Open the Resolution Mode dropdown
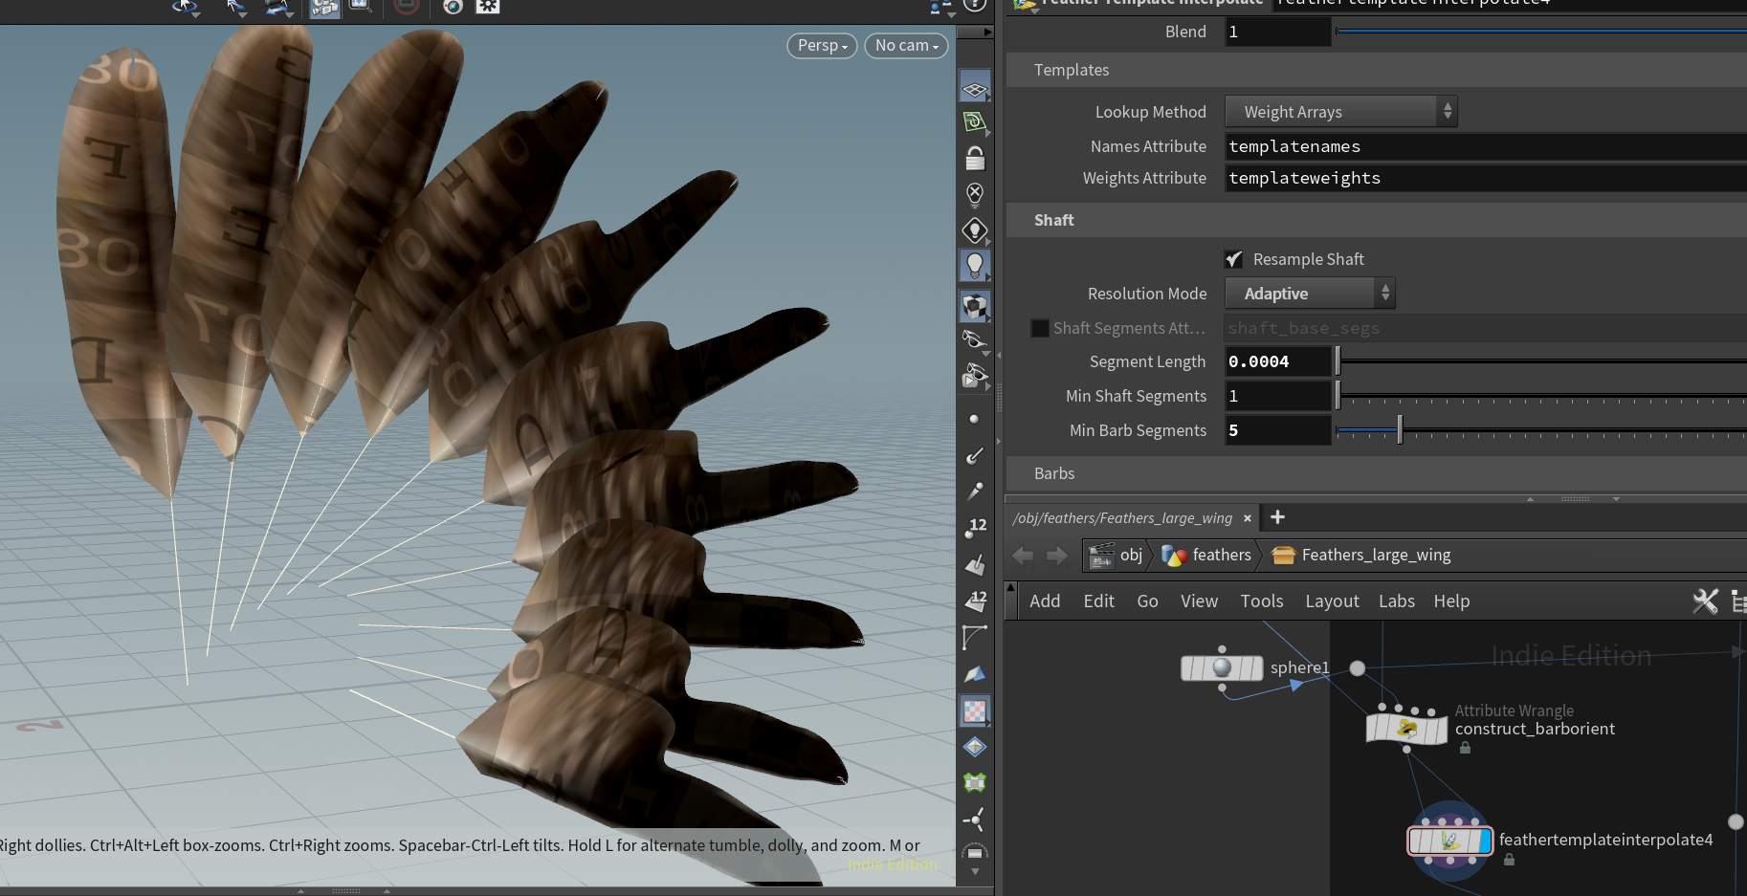Screen dimensions: 1747x896 [x=1310, y=294]
